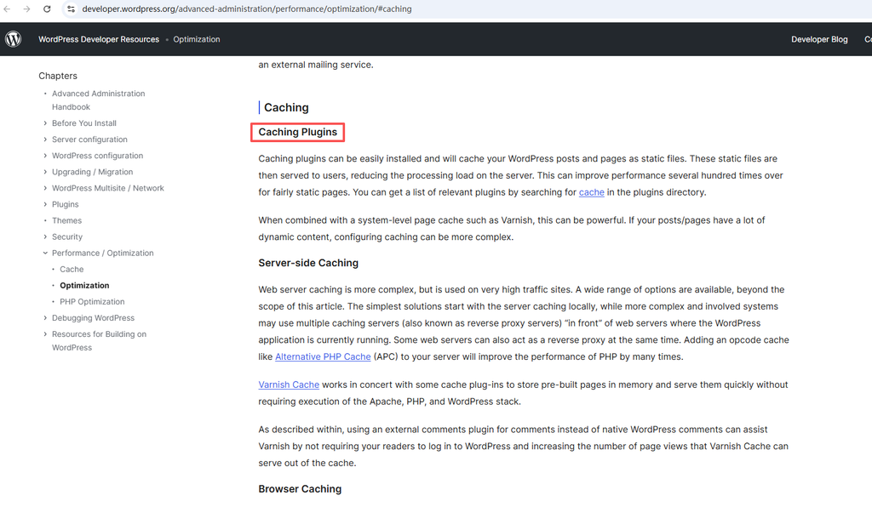Screen dimensions: 872x507
Task: Click the browser back arrow
Action: (7, 9)
